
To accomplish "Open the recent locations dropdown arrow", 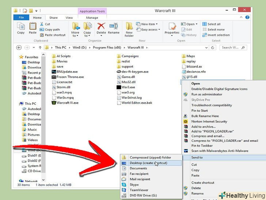I will (x=34, y=48).
